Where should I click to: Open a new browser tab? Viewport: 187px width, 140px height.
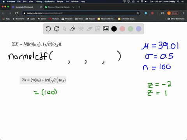pos(79,7)
